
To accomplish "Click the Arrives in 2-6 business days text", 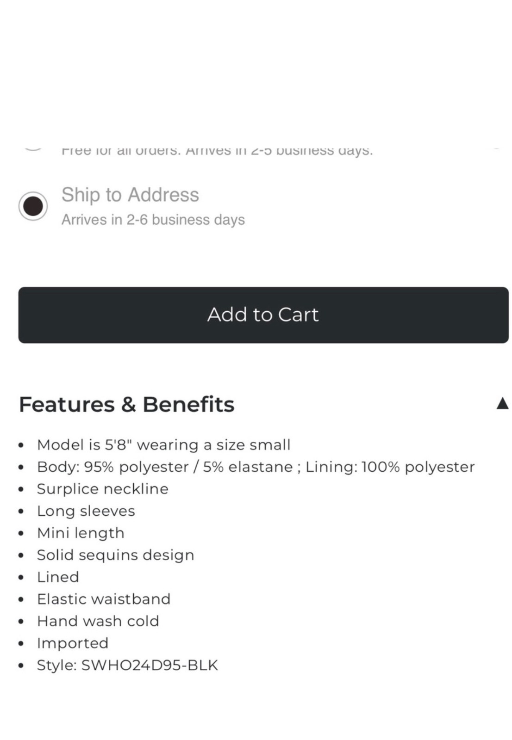I will point(153,220).
